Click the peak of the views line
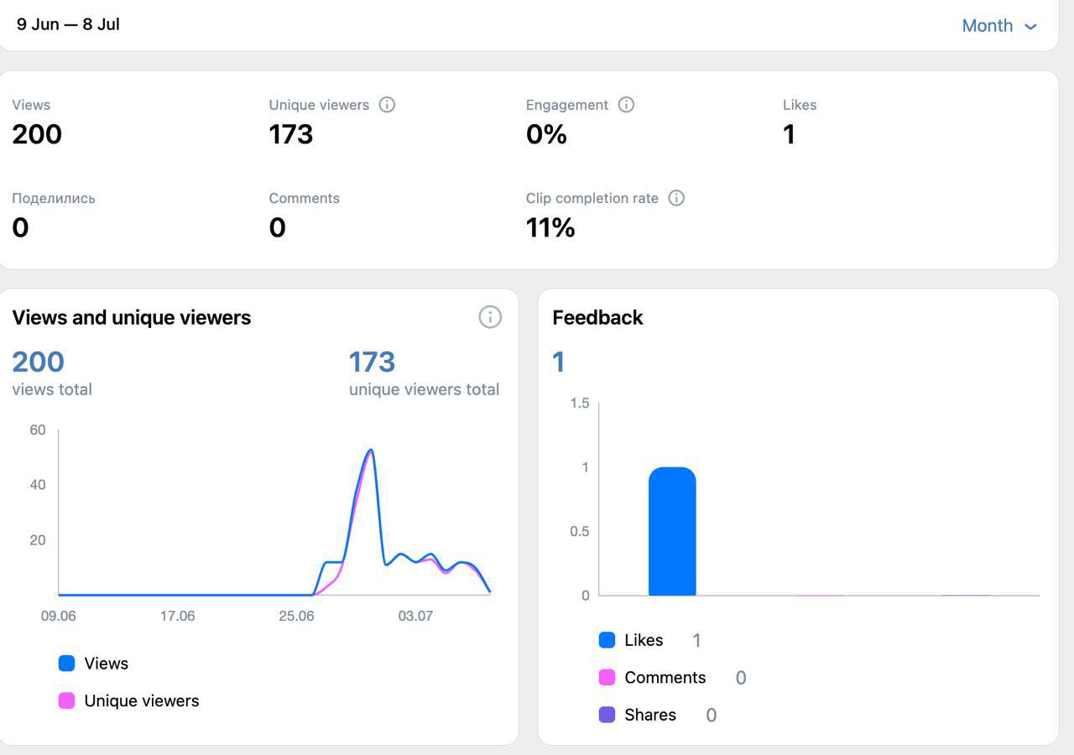Screen dimensions: 1074x755 pos(371,450)
